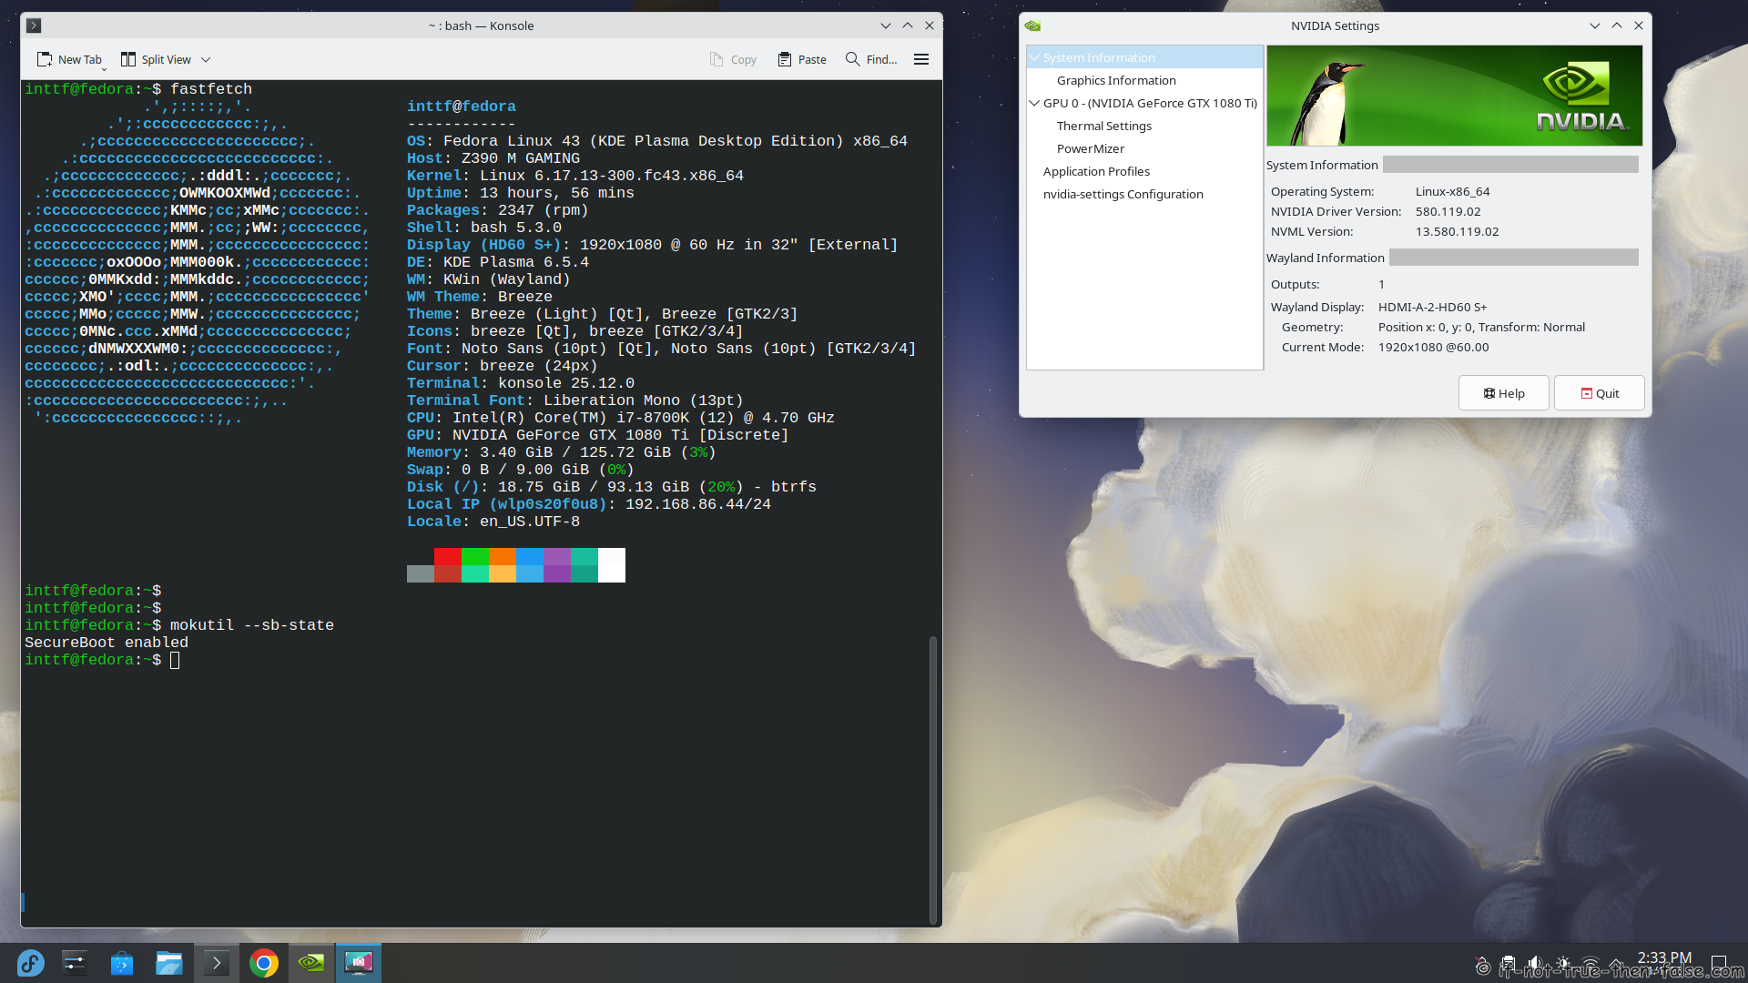Click the NVIDIA Settings taskbar entry
Screen dimensions: 1748x983
click(311, 963)
